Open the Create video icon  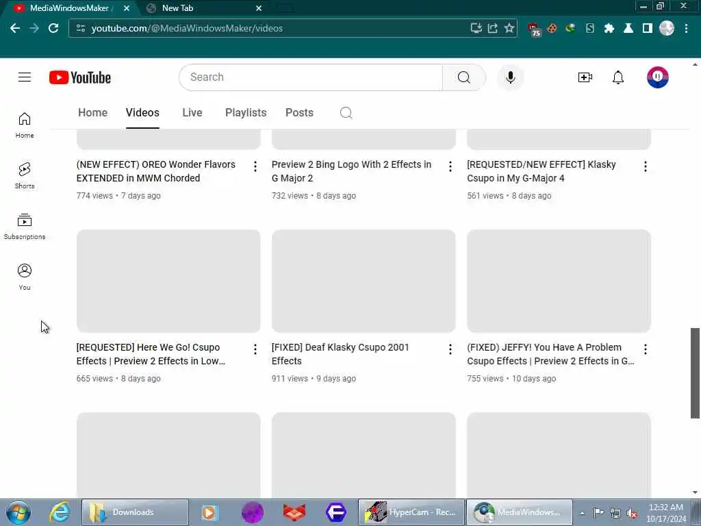[x=585, y=77]
